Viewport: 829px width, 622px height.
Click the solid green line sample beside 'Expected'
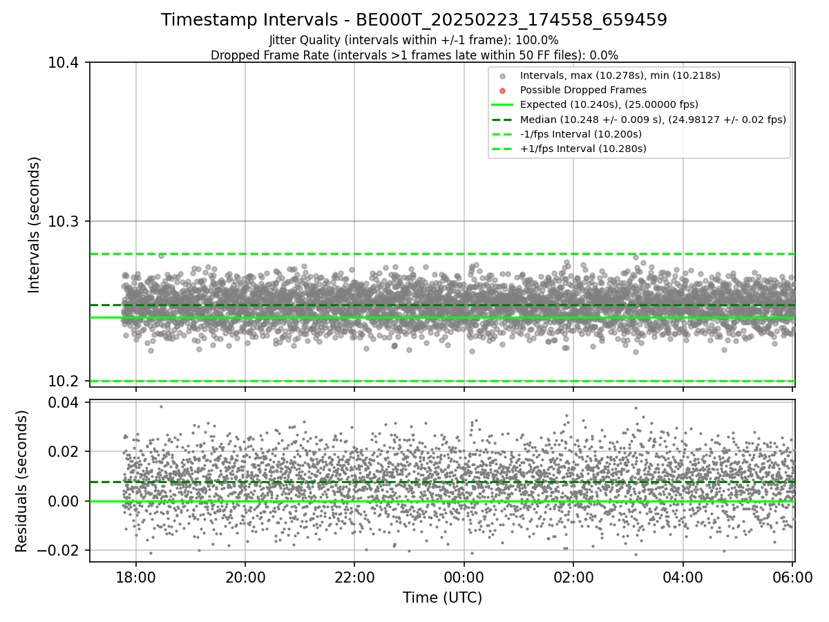click(502, 105)
